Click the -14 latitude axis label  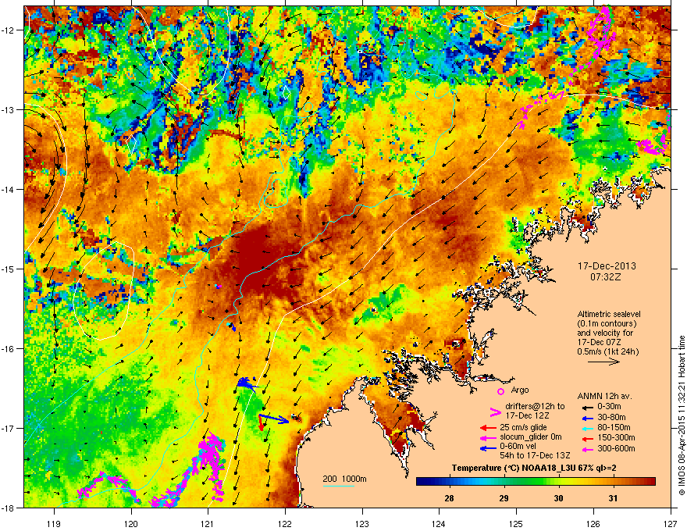click(8, 189)
